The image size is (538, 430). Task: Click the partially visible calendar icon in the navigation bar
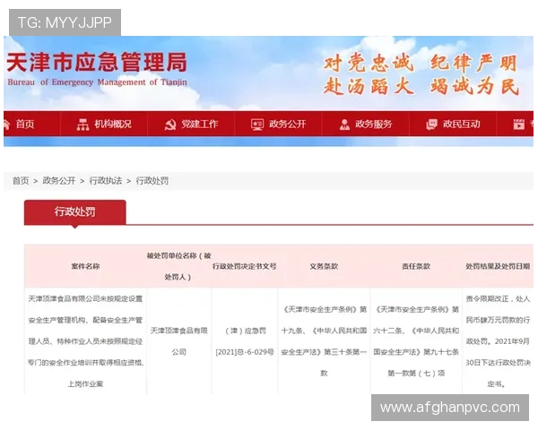pyautogui.click(x=519, y=125)
